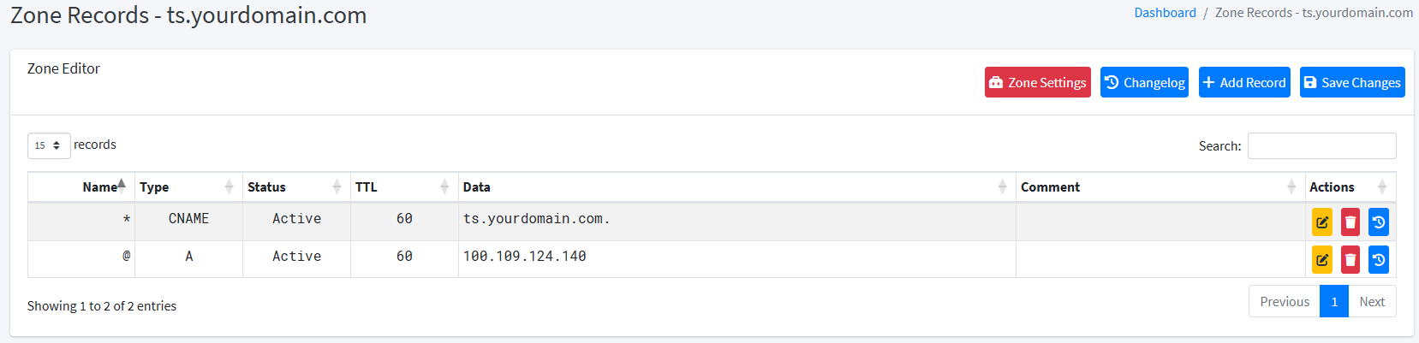Sort records by Type column
Image resolution: width=1419 pixels, height=343 pixels.
pyautogui.click(x=188, y=187)
